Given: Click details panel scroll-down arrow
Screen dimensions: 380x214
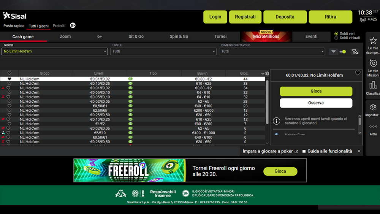Looking at the screenshot, I should pyautogui.click(x=360, y=133).
